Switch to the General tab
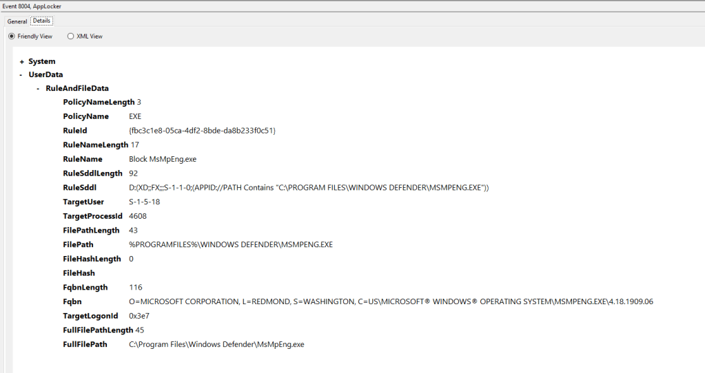Image resolution: width=705 pixels, height=373 pixels. click(x=17, y=21)
